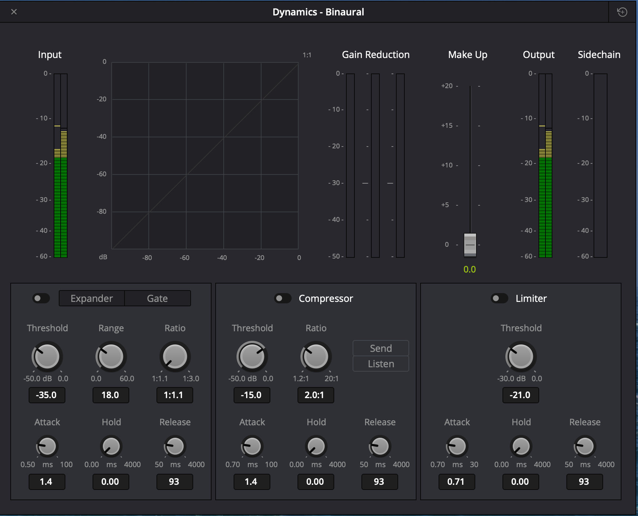Enable the Expander/Gate section toggle
The image size is (638, 516).
41,298
